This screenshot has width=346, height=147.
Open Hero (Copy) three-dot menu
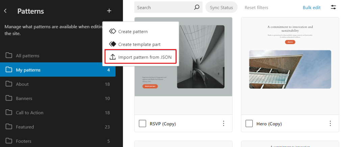pyautogui.click(x=330, y=123)
